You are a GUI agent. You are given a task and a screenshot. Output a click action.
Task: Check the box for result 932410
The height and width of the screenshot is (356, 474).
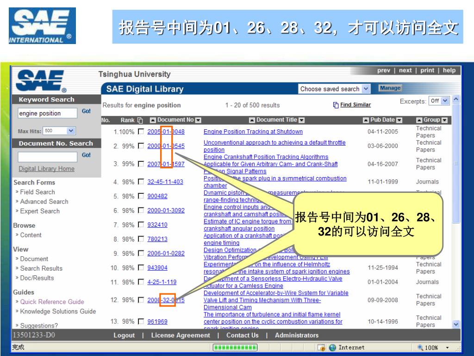tap(141, 225)
